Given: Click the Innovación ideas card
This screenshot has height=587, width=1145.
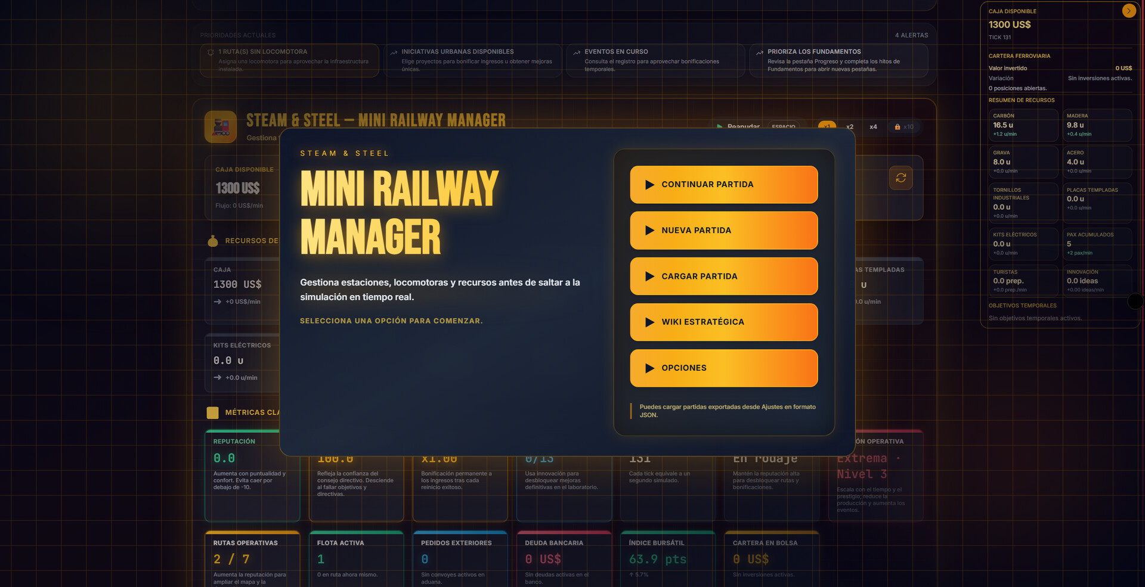Looking at the screenshot, I should 1097,281.
